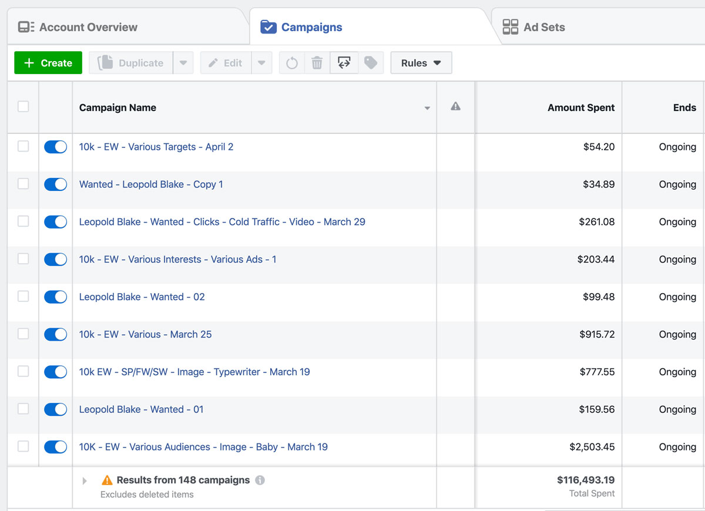The image size is (705, 511).
Task: Click the $116,493.19 total spent value
Action: coord(586,480)
